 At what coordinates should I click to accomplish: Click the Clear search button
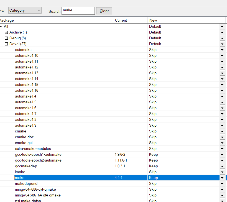point(104,11)
